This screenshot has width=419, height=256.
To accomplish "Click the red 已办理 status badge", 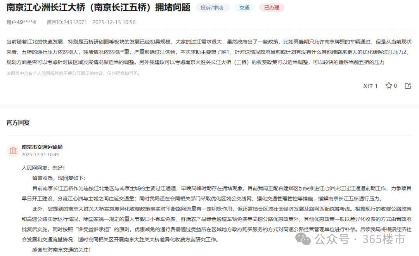I will (x=272, y=7).
